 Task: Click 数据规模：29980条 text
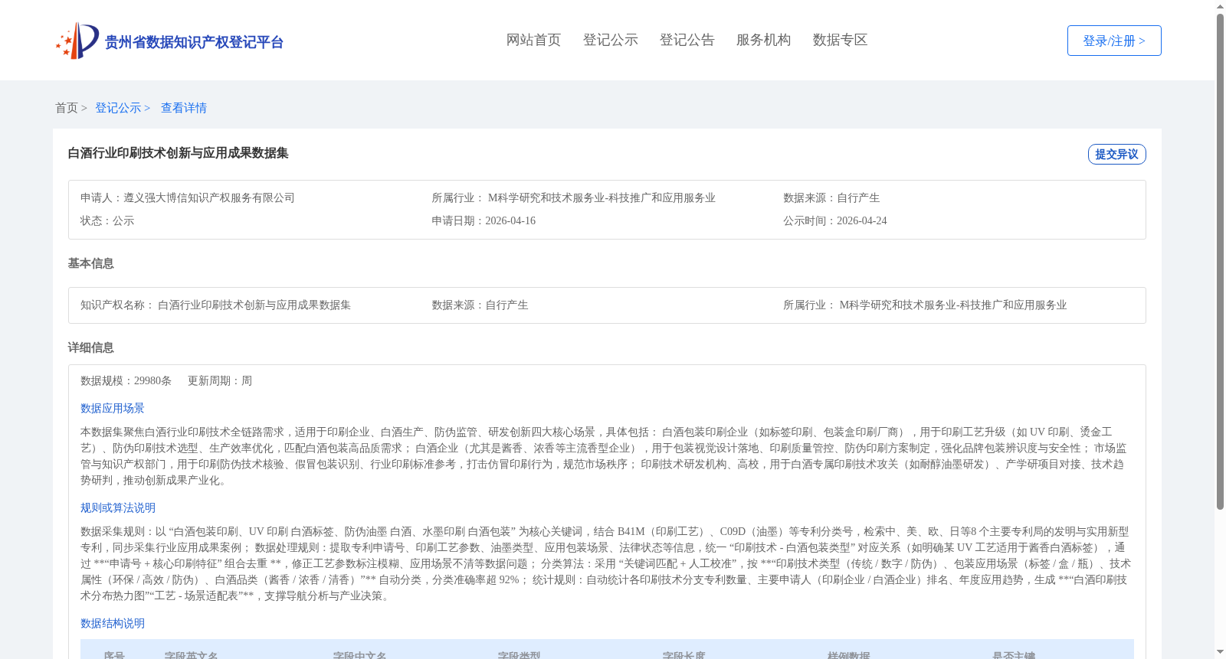(x=126, y=380)
